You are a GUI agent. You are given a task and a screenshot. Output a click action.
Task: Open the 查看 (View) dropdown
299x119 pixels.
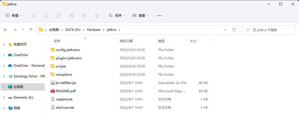pyautogui.click(x=140, y=16)
